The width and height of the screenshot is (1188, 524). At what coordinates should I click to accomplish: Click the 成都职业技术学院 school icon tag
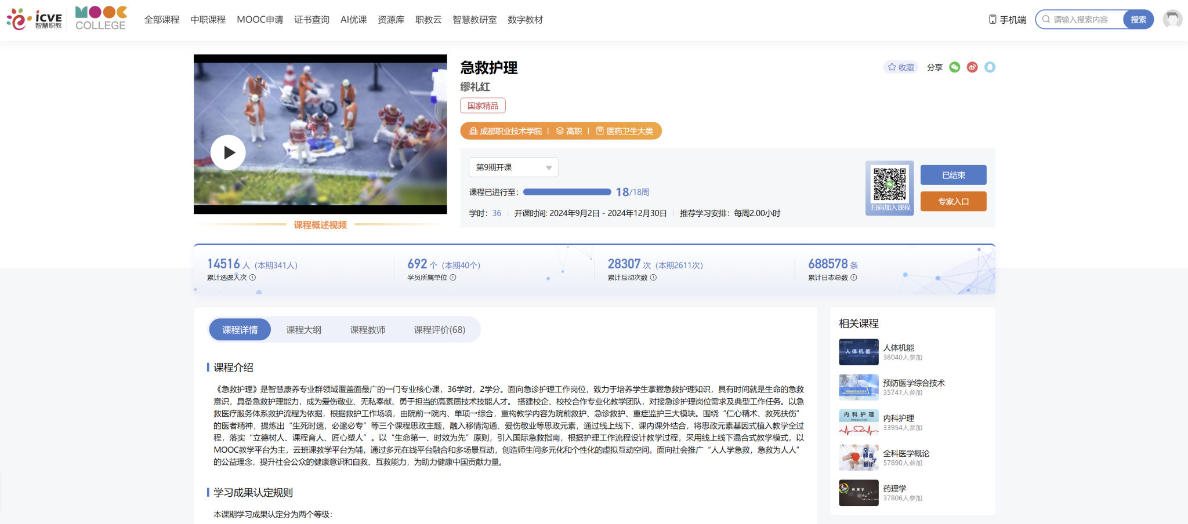click(x=505, y=131)
